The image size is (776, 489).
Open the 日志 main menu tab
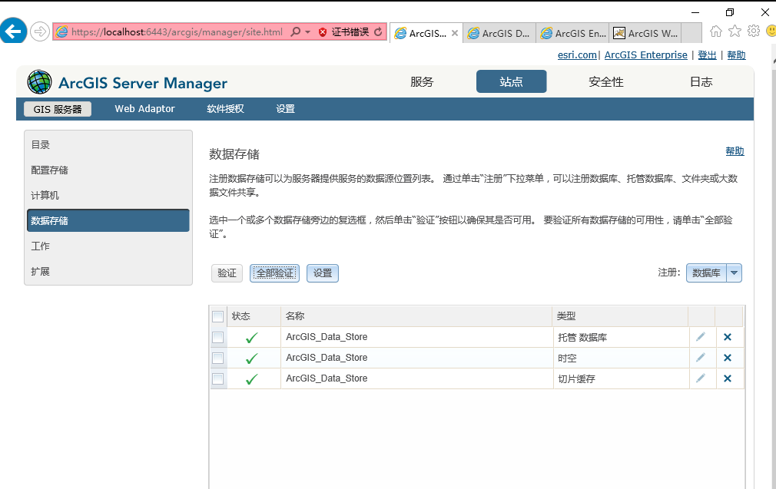coord(701,81)
